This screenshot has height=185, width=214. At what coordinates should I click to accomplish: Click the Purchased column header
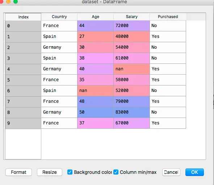tap(168, 17)
